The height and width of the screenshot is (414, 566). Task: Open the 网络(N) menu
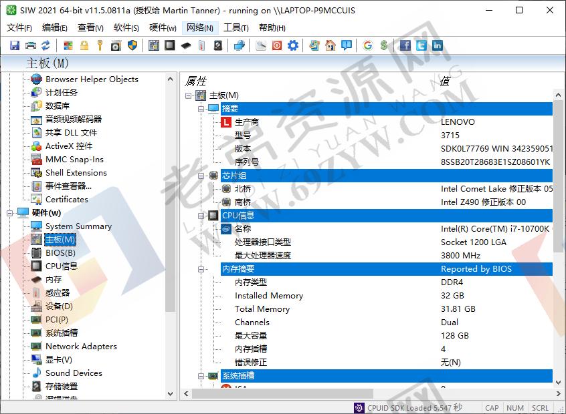coord(200,28)
